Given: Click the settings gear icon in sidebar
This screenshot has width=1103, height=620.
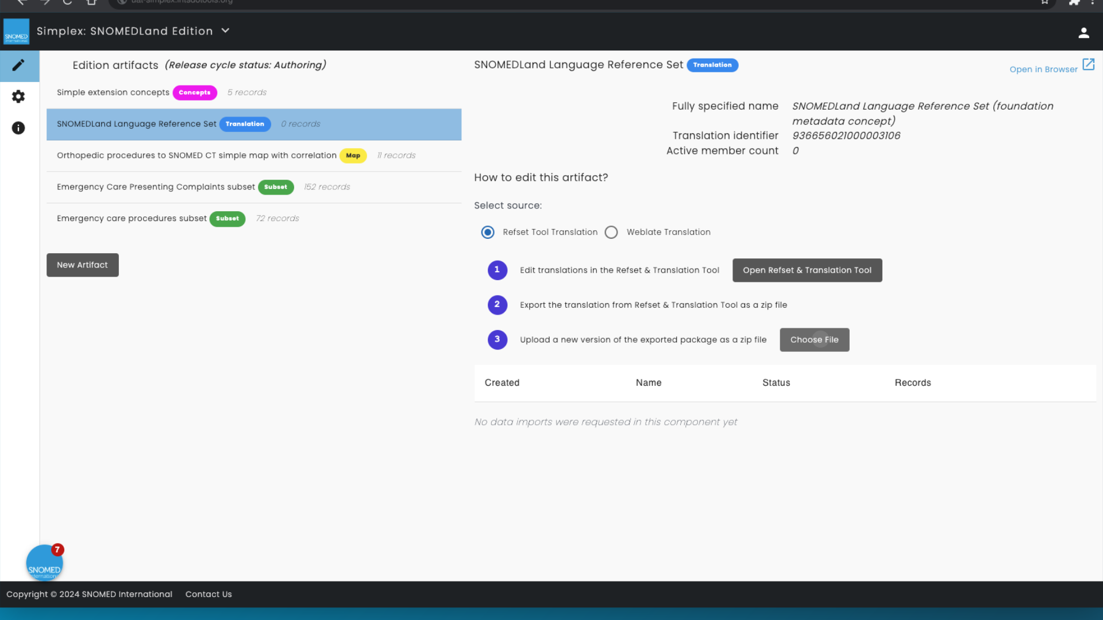Looking at the screenshot, I should (x=18, y=96).
